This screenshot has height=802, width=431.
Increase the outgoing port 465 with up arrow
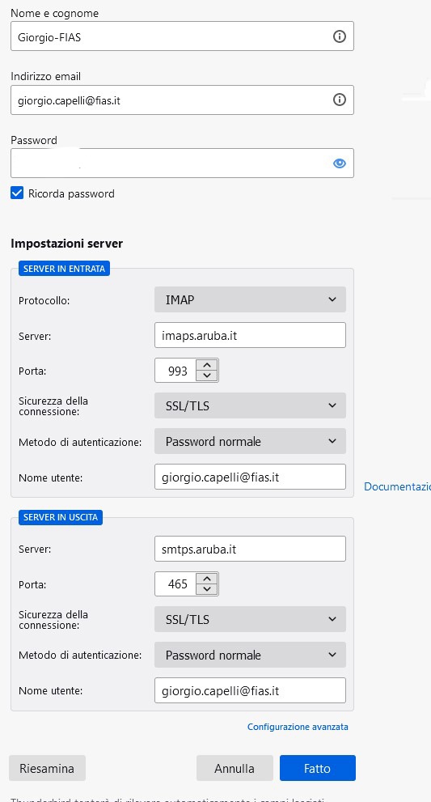[207, 579]
